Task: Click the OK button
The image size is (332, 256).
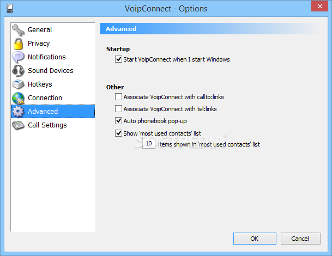Action: coord(255,239)
